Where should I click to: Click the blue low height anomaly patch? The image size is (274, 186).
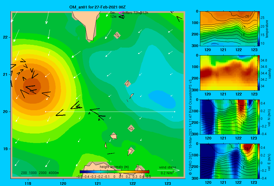point(162,99)
